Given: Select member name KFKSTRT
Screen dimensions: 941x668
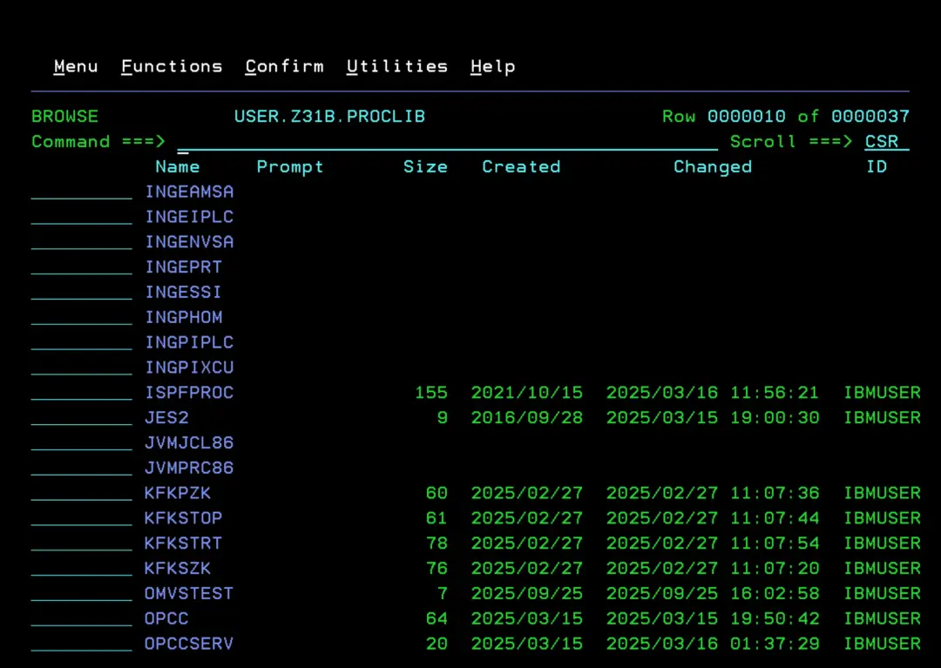Looking at the screenshot, I should (184, 543).
